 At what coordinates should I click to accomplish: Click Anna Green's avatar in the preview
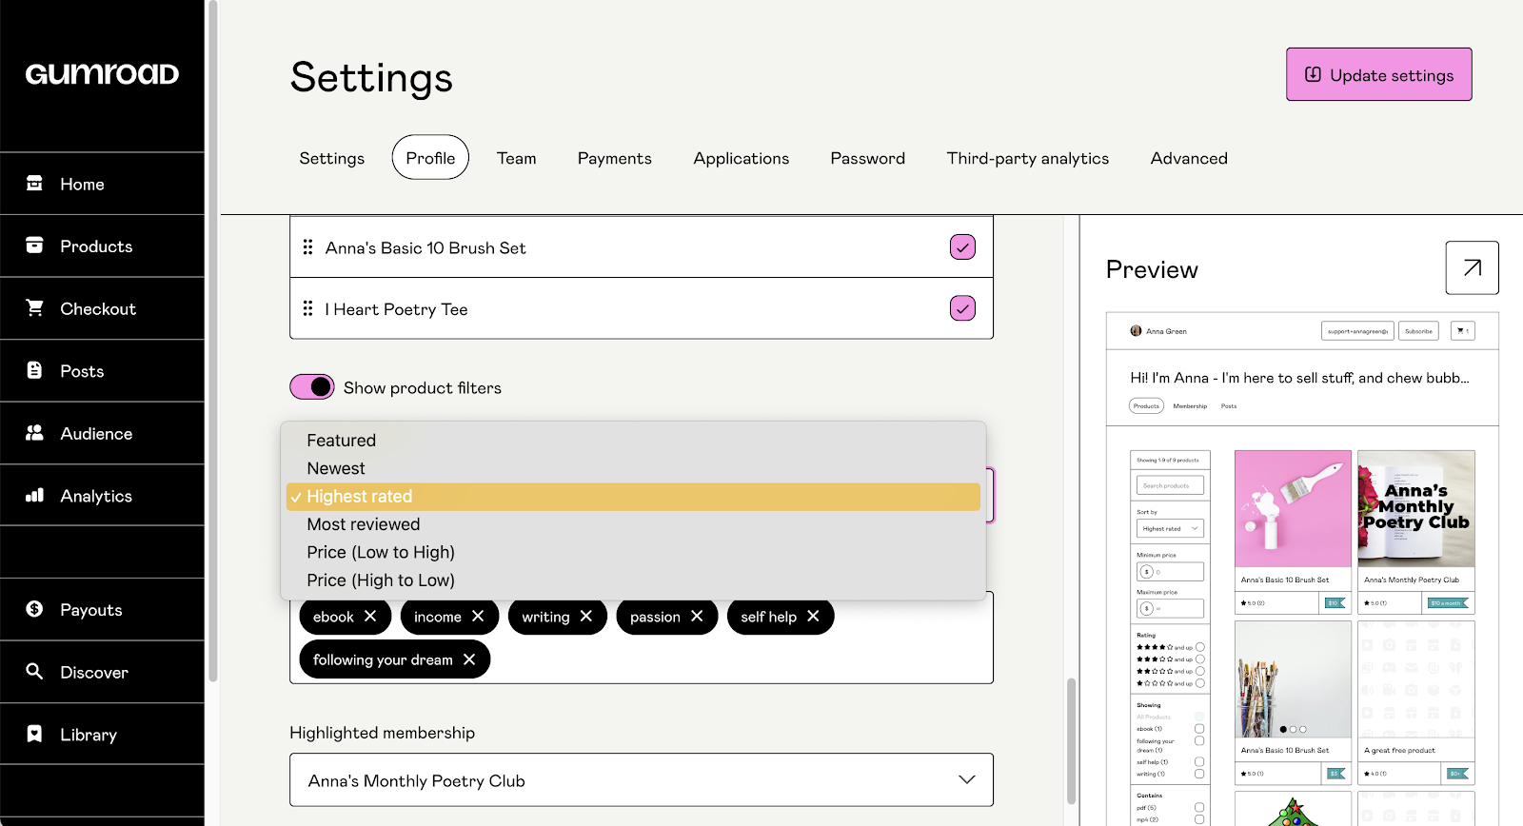coord(1136,331)
